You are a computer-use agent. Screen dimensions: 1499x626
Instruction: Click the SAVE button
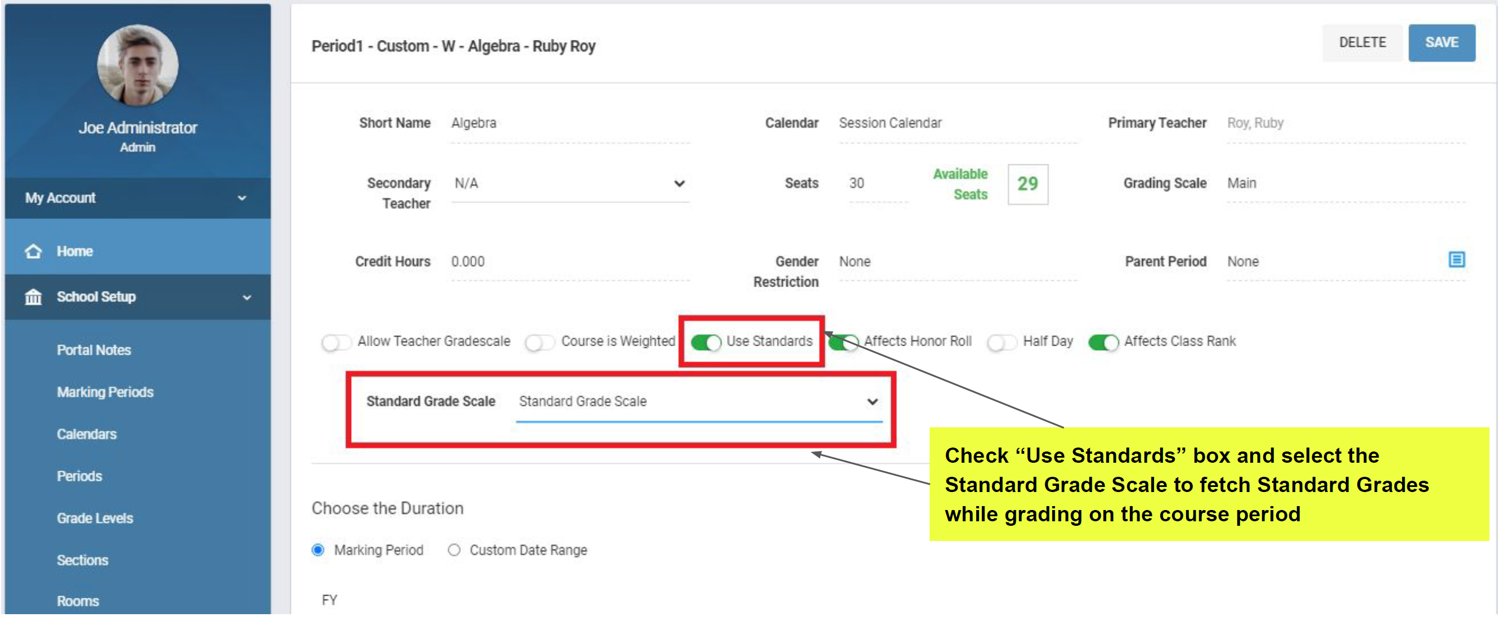1441,43
